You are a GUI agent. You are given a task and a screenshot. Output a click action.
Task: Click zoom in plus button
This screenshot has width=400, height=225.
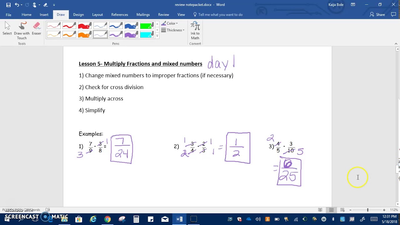click(384, 210)
